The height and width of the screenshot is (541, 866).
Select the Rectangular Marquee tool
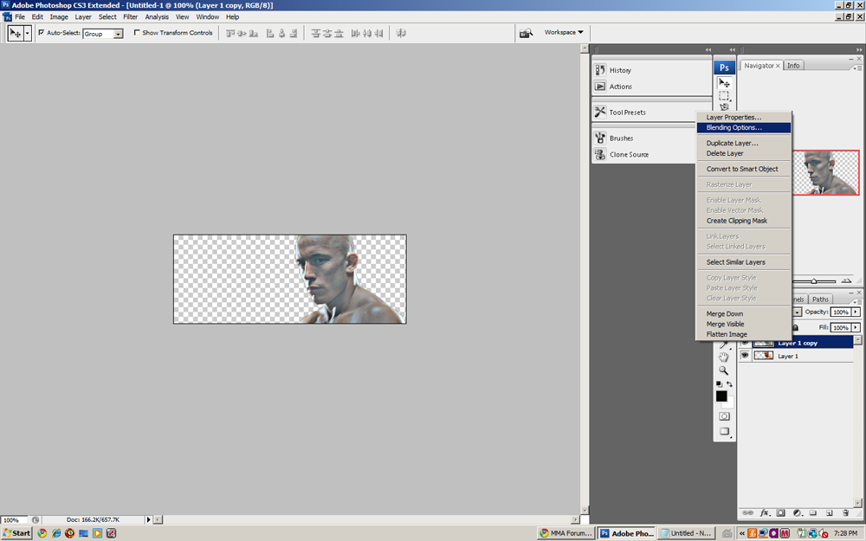coord(724,96)
